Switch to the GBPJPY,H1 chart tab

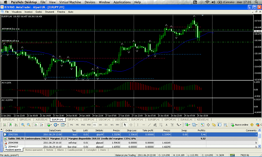click(73, 120)
